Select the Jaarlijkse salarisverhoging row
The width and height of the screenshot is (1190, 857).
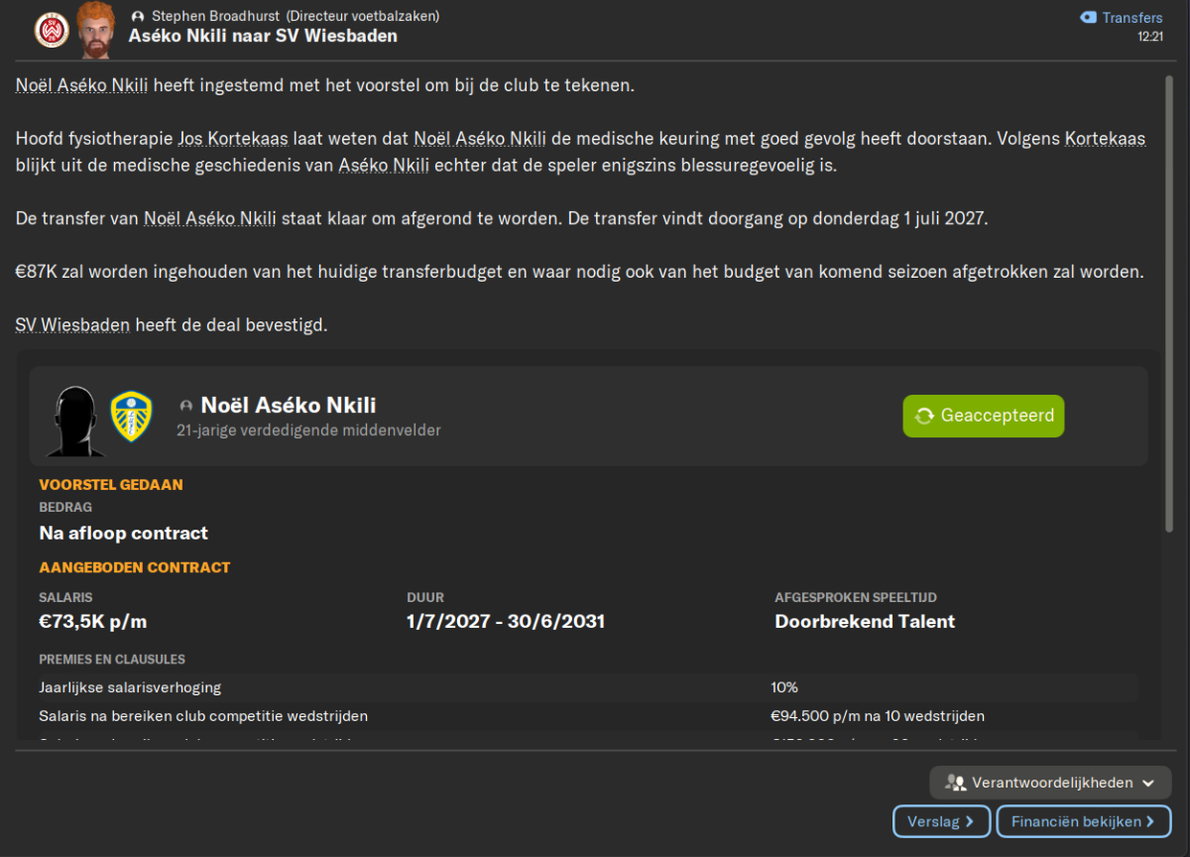point(588,687)
